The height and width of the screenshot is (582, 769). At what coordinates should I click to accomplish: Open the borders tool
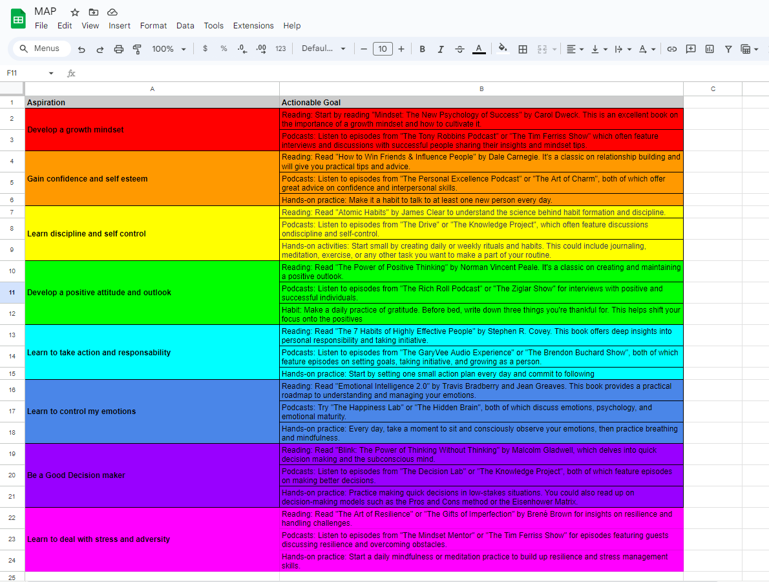523,49
